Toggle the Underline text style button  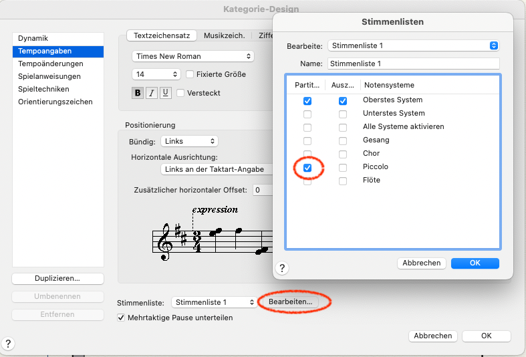(165, 93)
